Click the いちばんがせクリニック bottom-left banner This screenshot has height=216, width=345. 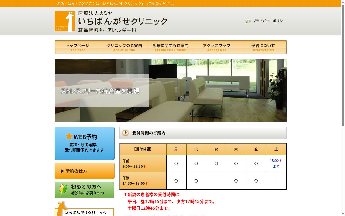pos(84,212)
